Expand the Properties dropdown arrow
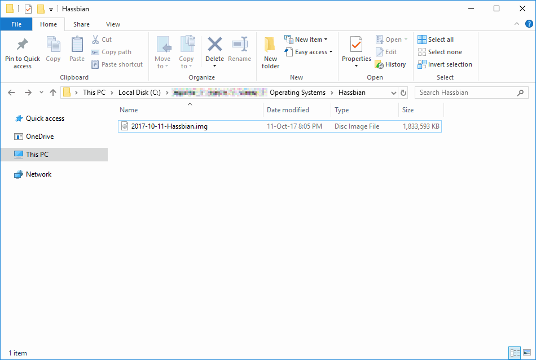 (356, 66)
